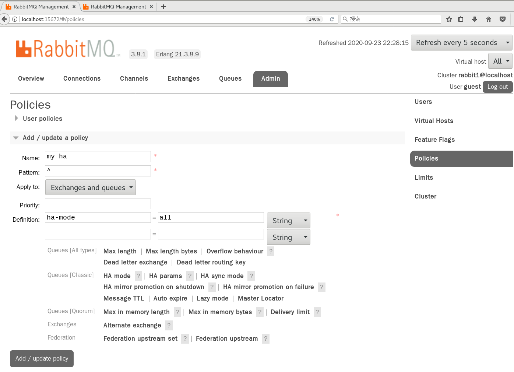514x372 pixels.
Task: Show help for HA sync mode
Action: pos(251,276)
